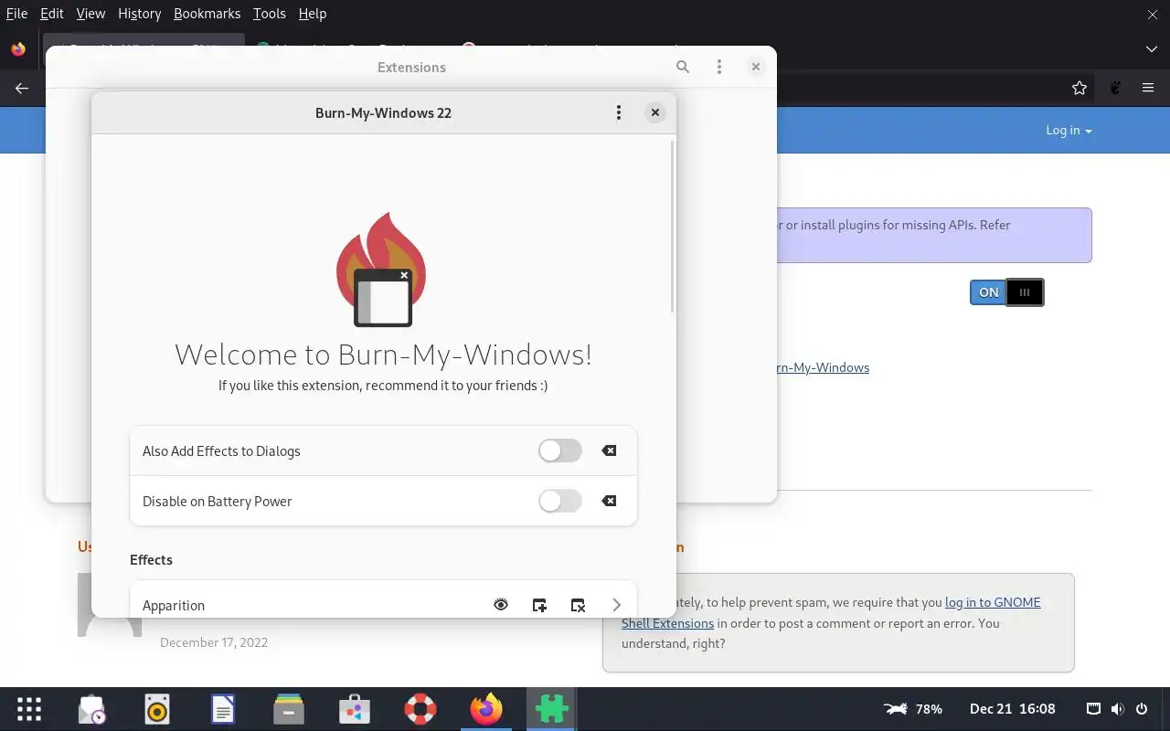Screen dimensions: 1170x731
Task: Open Firefox History menu
Action: [139, 14]
